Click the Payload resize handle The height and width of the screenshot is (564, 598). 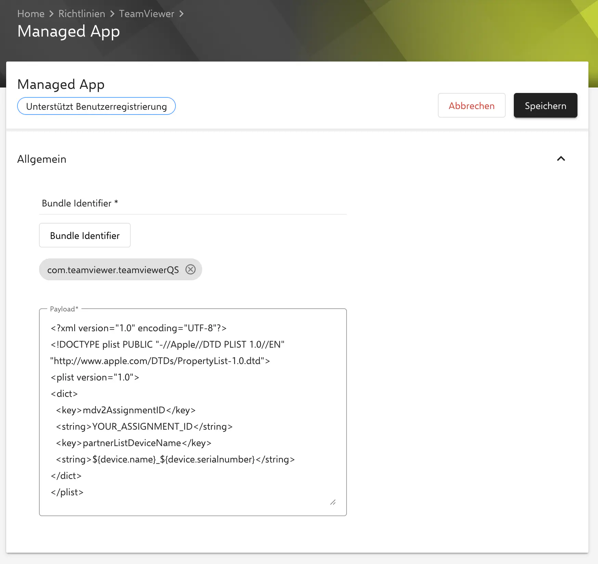tap(333, 502)
